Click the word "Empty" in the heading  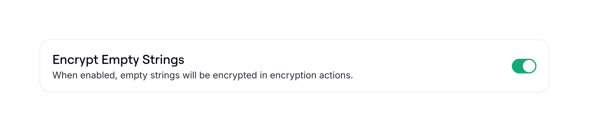click(120, 60)
